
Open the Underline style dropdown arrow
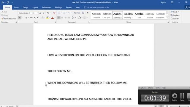pyautogui.click(x=29, y=18)
